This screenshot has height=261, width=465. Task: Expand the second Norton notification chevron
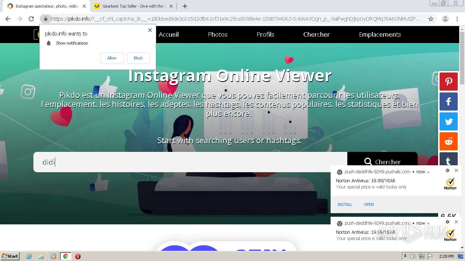[x=428, y=224]
